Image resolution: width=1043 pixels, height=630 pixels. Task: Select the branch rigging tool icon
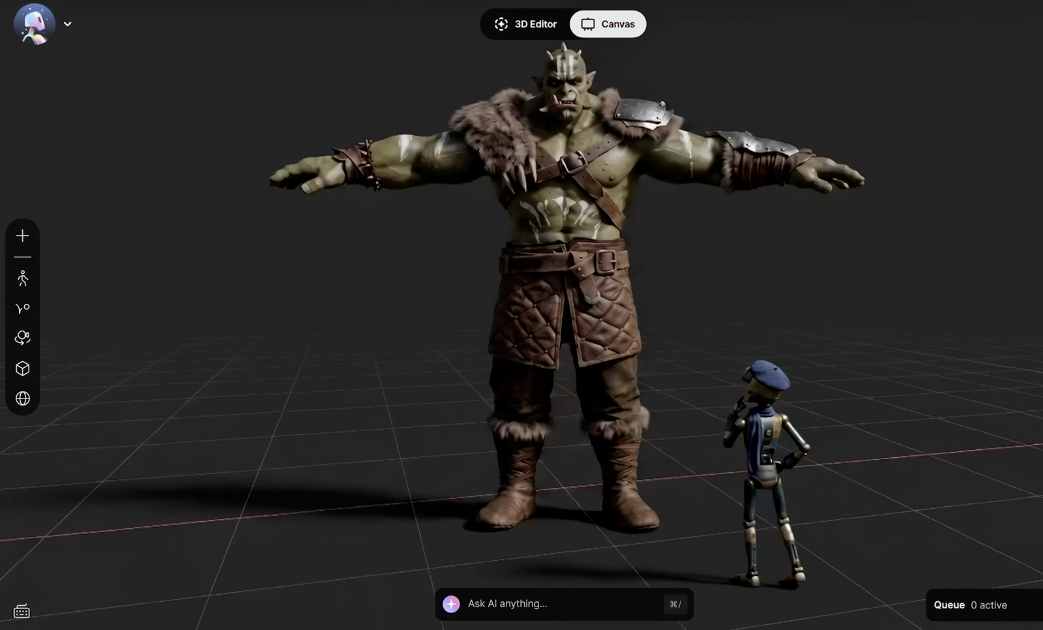coord(23,308)
